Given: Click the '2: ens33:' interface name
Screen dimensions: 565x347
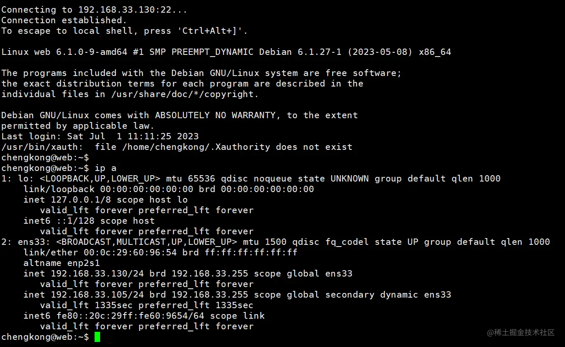Looking at the screenshot, I should pos(26,242).
